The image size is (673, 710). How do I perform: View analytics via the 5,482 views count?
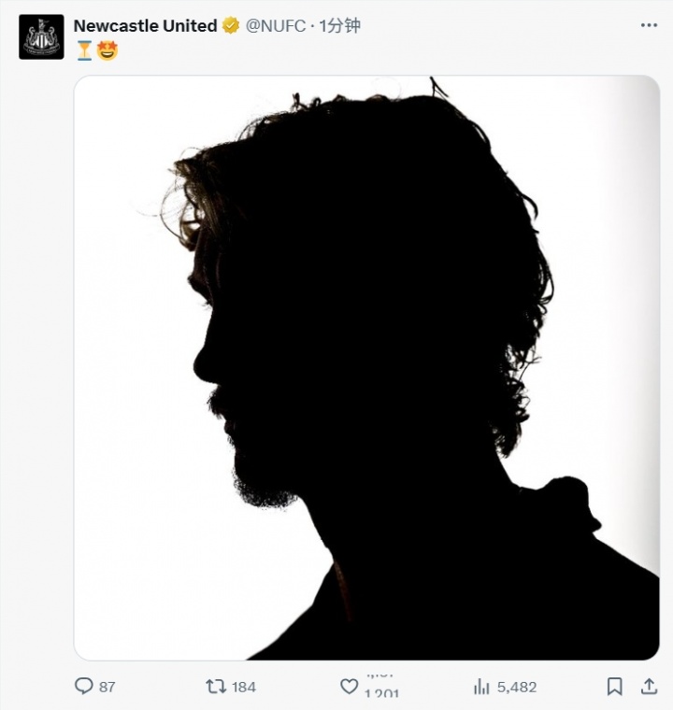click(x=517, y=687)
